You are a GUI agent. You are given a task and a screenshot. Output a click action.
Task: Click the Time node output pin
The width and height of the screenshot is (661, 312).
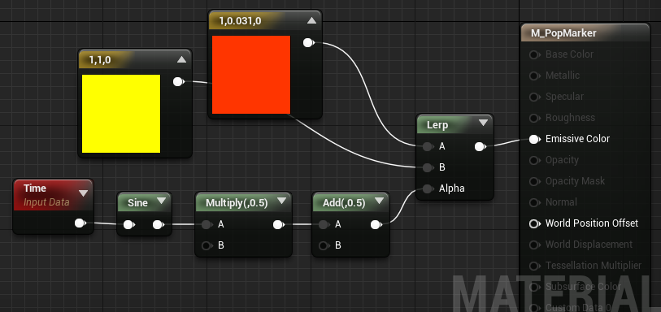click(80, 223)
